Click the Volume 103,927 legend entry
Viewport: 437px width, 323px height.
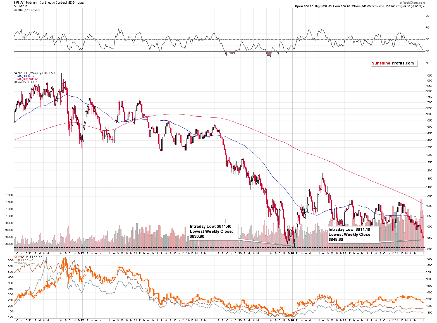click(27, 82)
